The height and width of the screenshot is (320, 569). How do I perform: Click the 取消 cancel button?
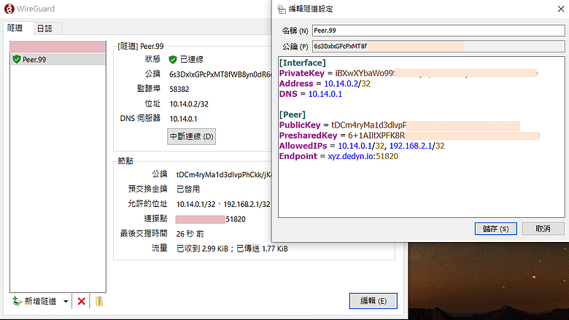543,229
